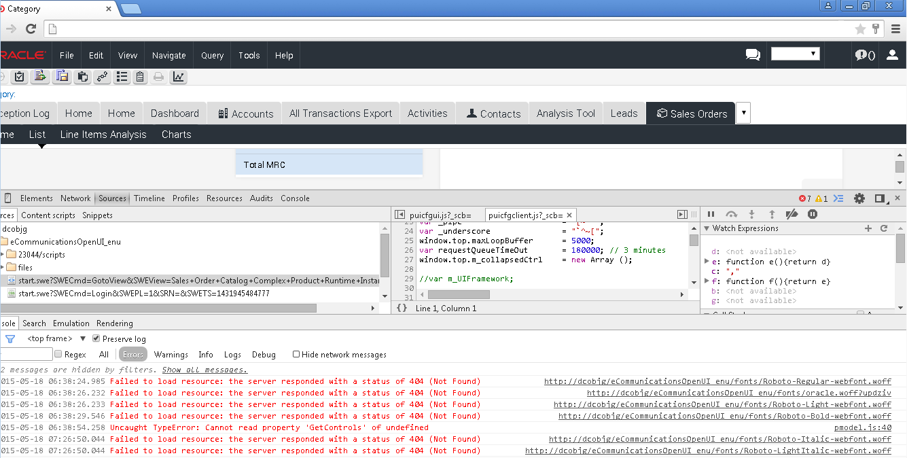Collapse the Watch Expressions section
The width and height of the screenshot is (907, 458).
[707, 228]
